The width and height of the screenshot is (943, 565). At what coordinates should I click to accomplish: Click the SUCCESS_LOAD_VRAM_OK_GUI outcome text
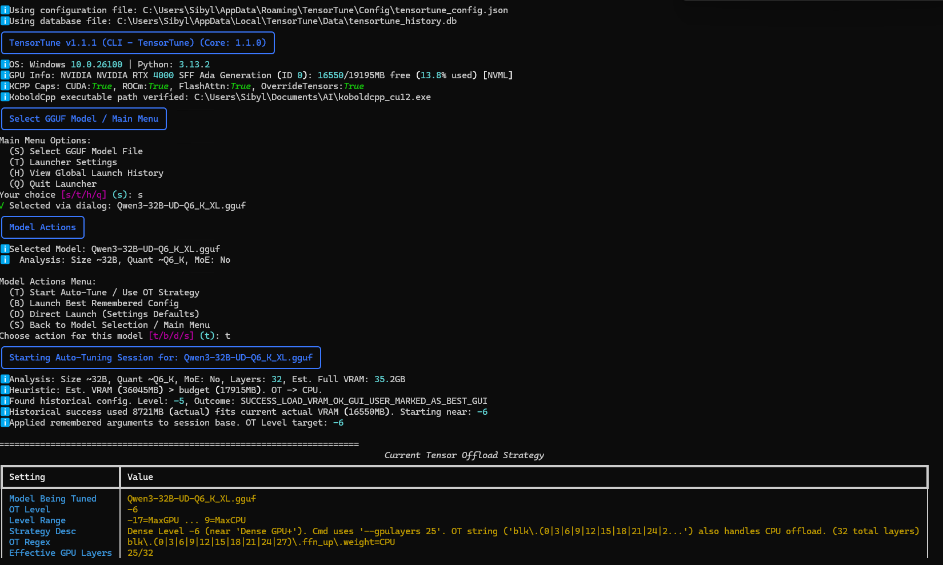click(x=364, y=401)
